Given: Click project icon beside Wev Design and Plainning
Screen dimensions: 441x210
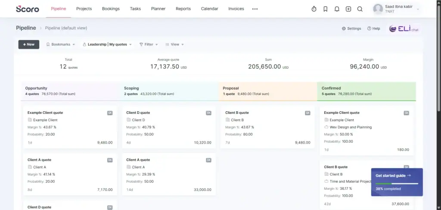Looking at the screenshot, I should tap(326, 127).
